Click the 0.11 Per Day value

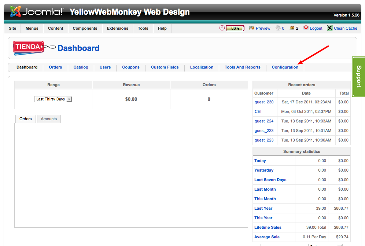(314, 237)
